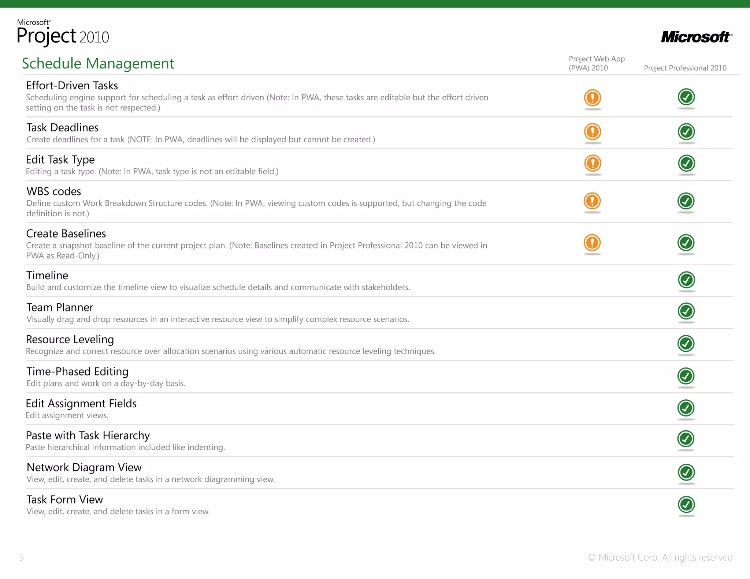
Task: Click the green checkmark for Time-Phased Editing
Action: click(686, 376)
